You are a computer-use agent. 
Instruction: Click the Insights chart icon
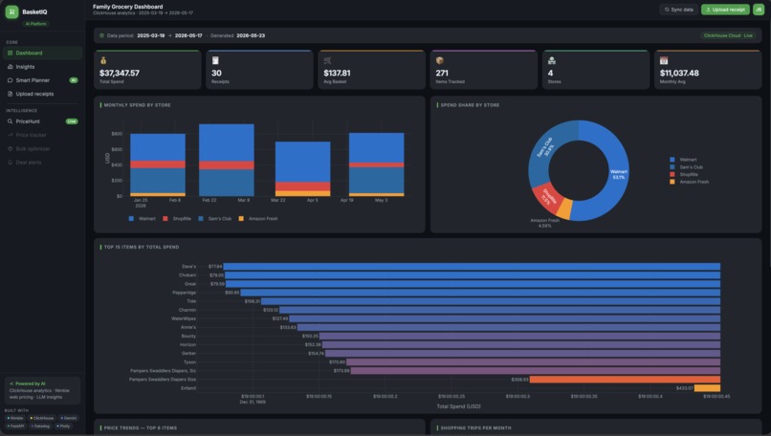click(x=10, y=66)
